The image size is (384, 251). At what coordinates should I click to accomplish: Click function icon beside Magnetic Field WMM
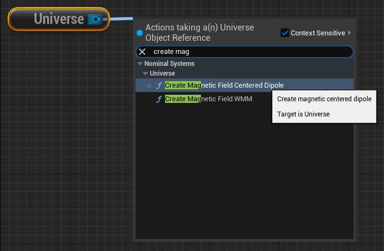[159, 99]
